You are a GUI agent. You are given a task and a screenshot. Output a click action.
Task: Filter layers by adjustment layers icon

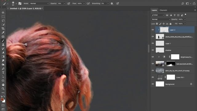click(x=171, y=15)
